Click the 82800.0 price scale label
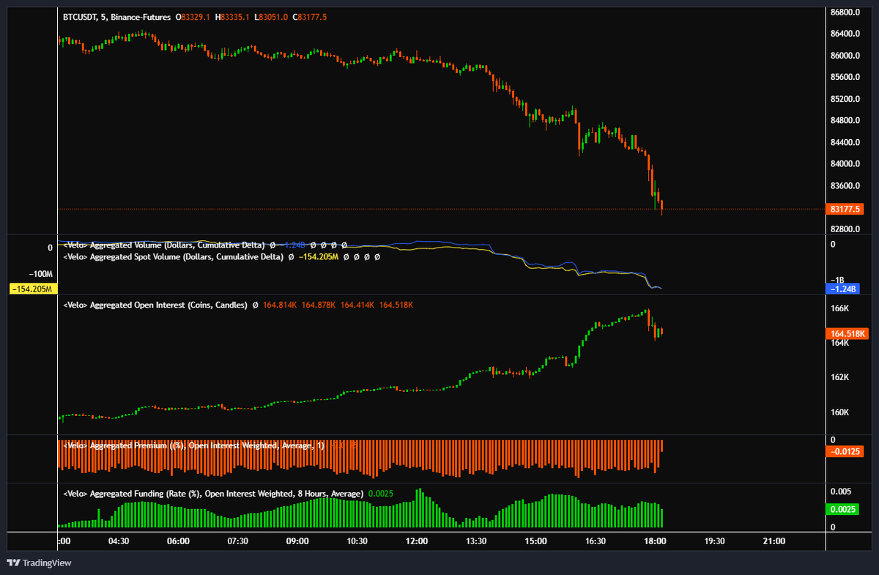879x575 pixels. pos(845,229)
